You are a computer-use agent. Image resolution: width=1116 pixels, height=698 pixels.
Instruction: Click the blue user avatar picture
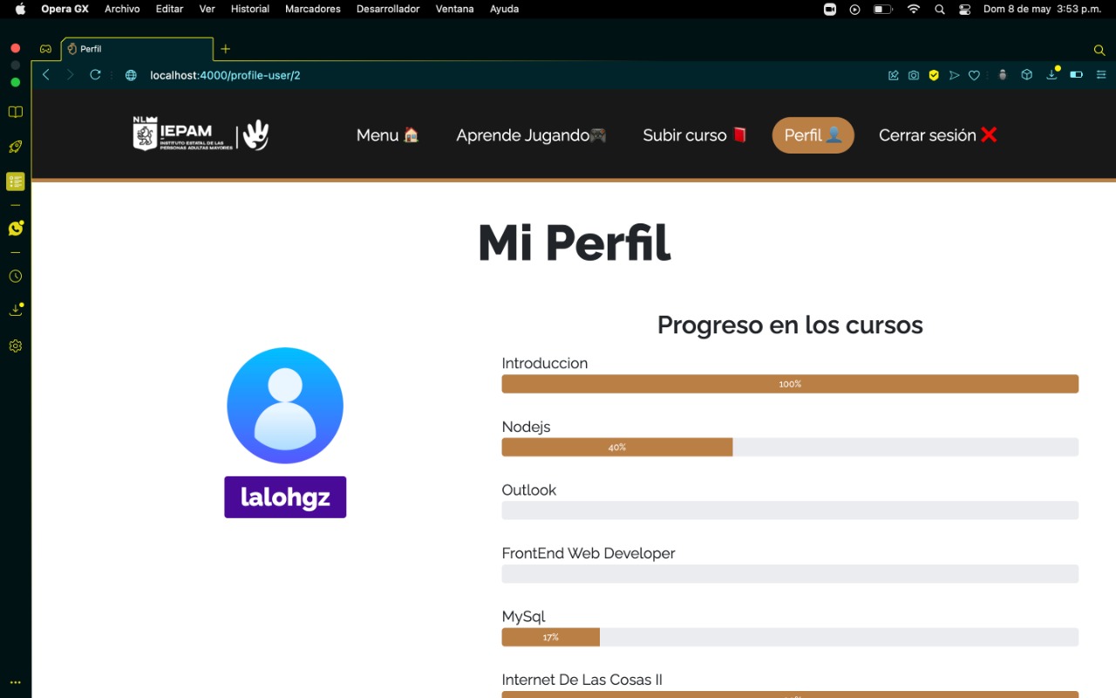click(x=285, y=406)
